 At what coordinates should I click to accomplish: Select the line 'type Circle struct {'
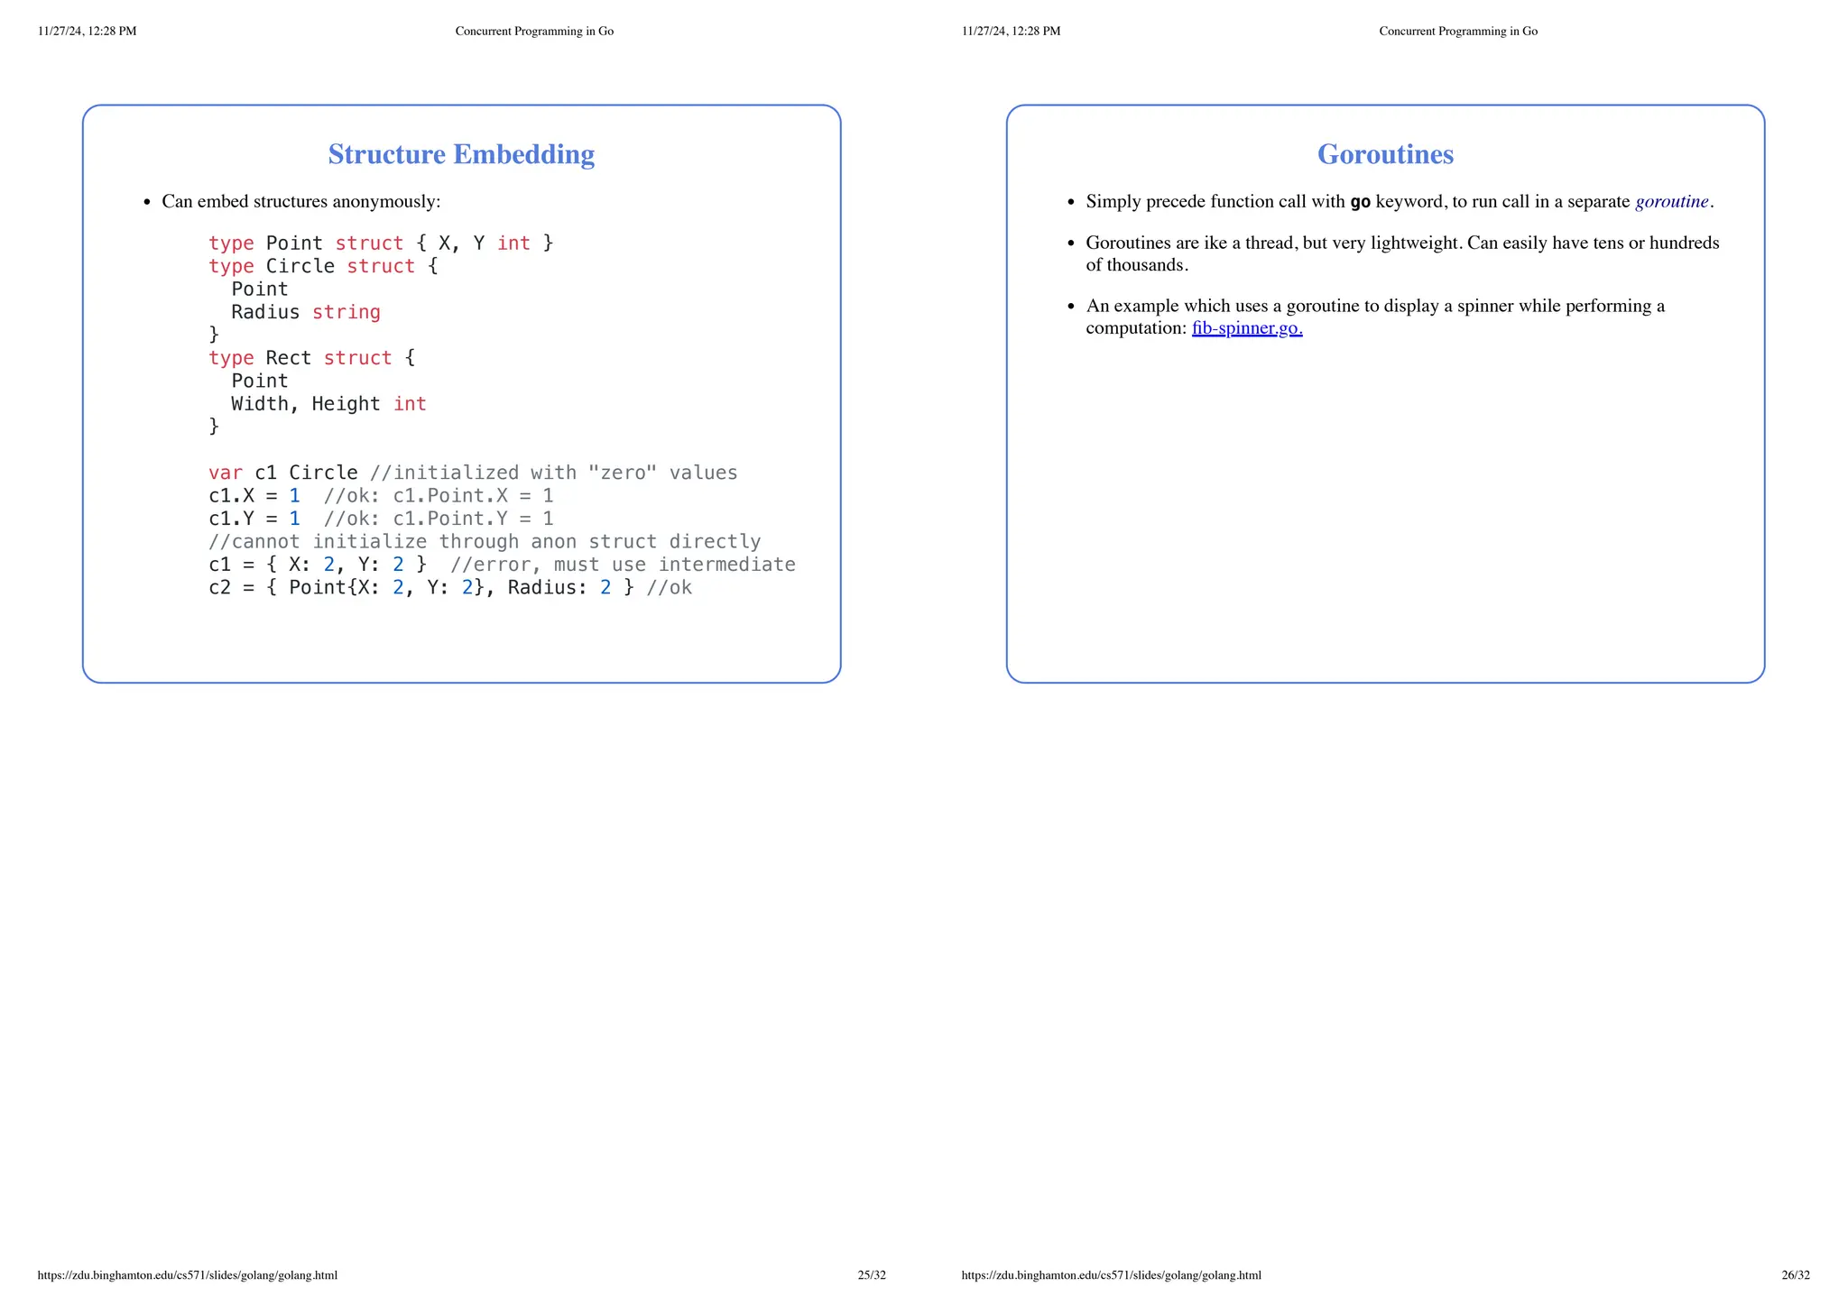pyautogui.click(x=323, y=267)
